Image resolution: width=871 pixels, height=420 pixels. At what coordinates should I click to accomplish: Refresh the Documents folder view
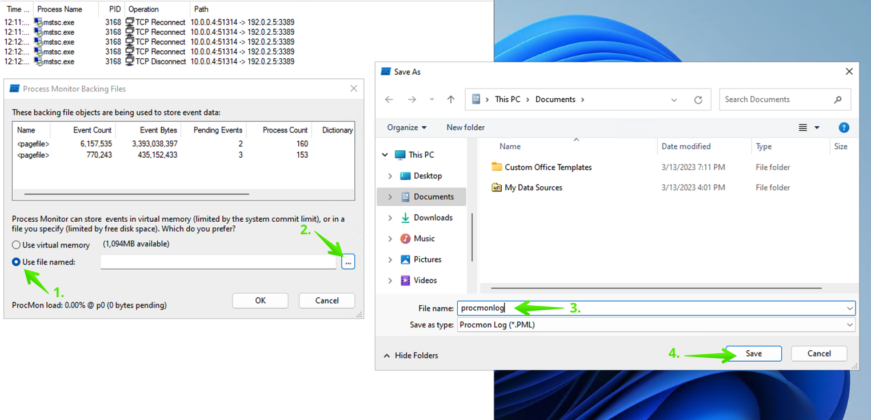pyautogui.click(x=698, y=99)
